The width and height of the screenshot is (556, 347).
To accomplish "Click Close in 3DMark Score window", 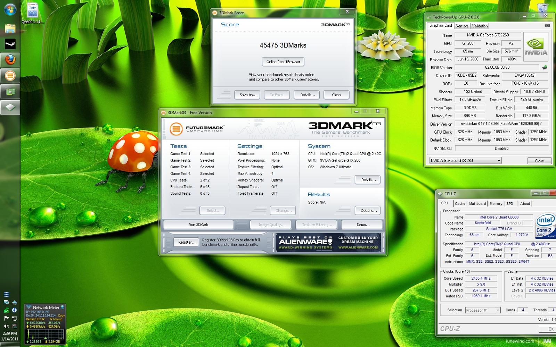I will [x=336, y=95].
